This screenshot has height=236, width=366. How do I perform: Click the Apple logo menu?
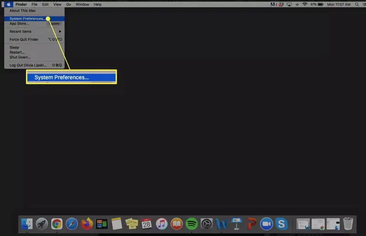pos(8,5)
